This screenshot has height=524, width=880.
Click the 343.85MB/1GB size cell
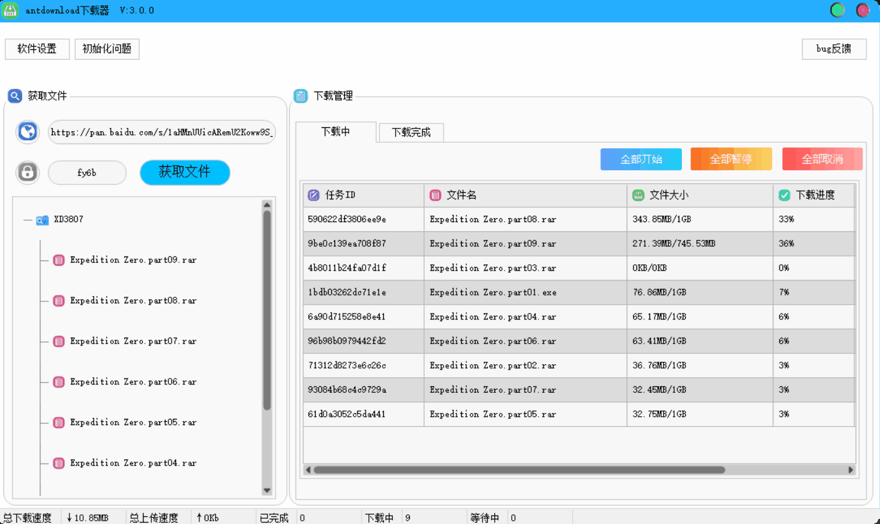coord(700,219)
